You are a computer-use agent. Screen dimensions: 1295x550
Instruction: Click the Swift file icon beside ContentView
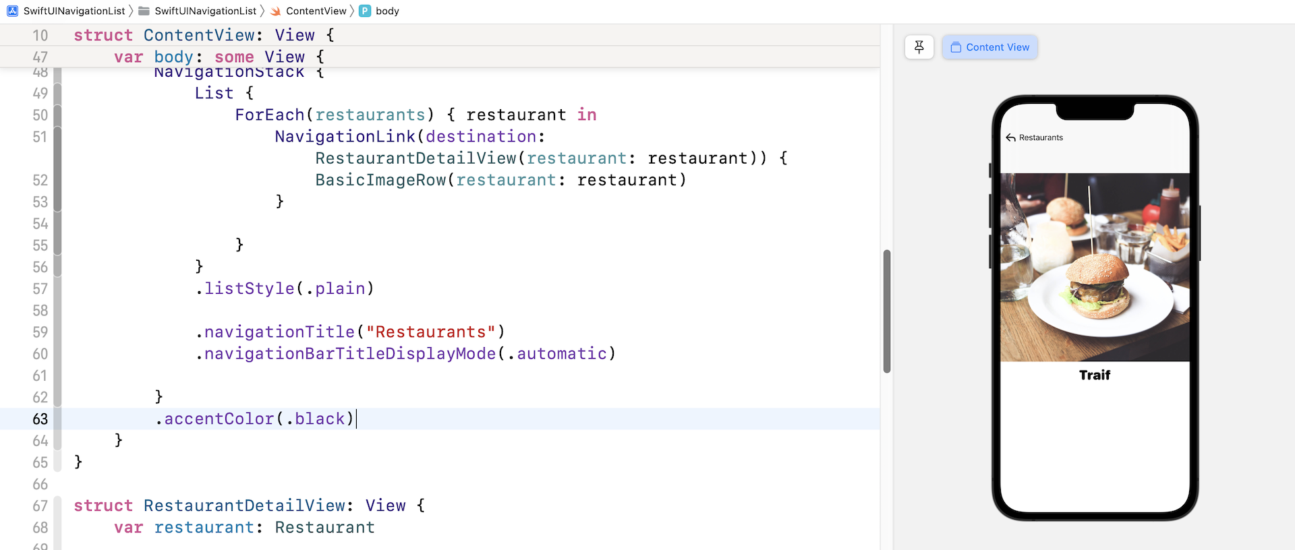[276, 11]
